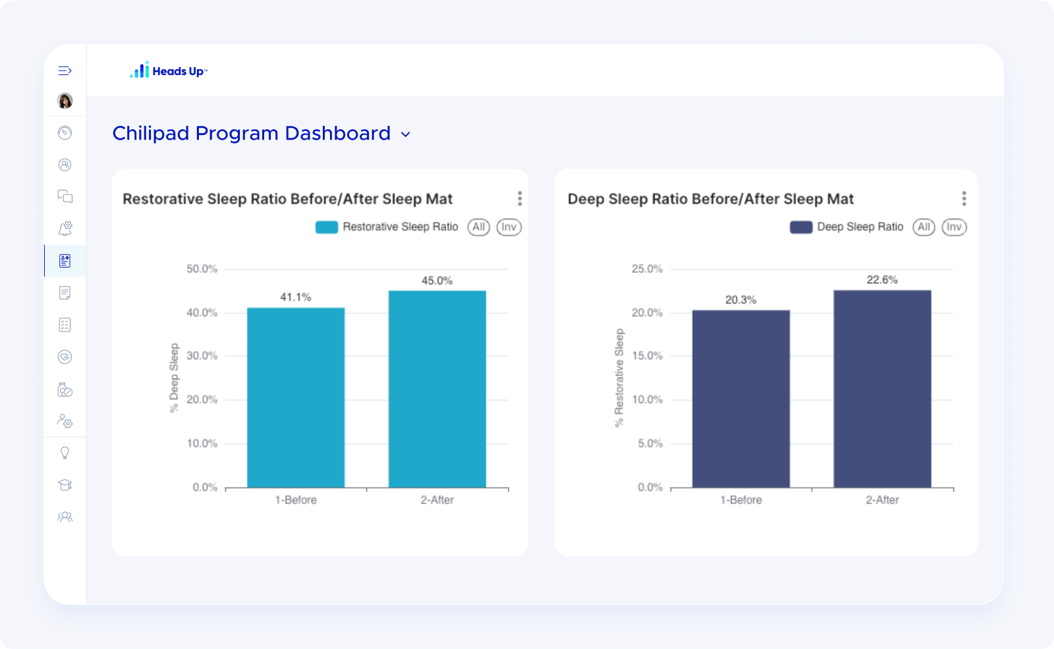Select the 22.6% After bar
Screen dimensions: 1054x649
coord(883,389)
